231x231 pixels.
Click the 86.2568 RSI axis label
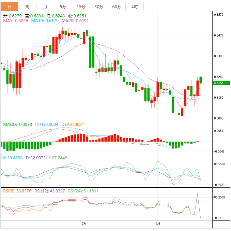coord(219,197)
